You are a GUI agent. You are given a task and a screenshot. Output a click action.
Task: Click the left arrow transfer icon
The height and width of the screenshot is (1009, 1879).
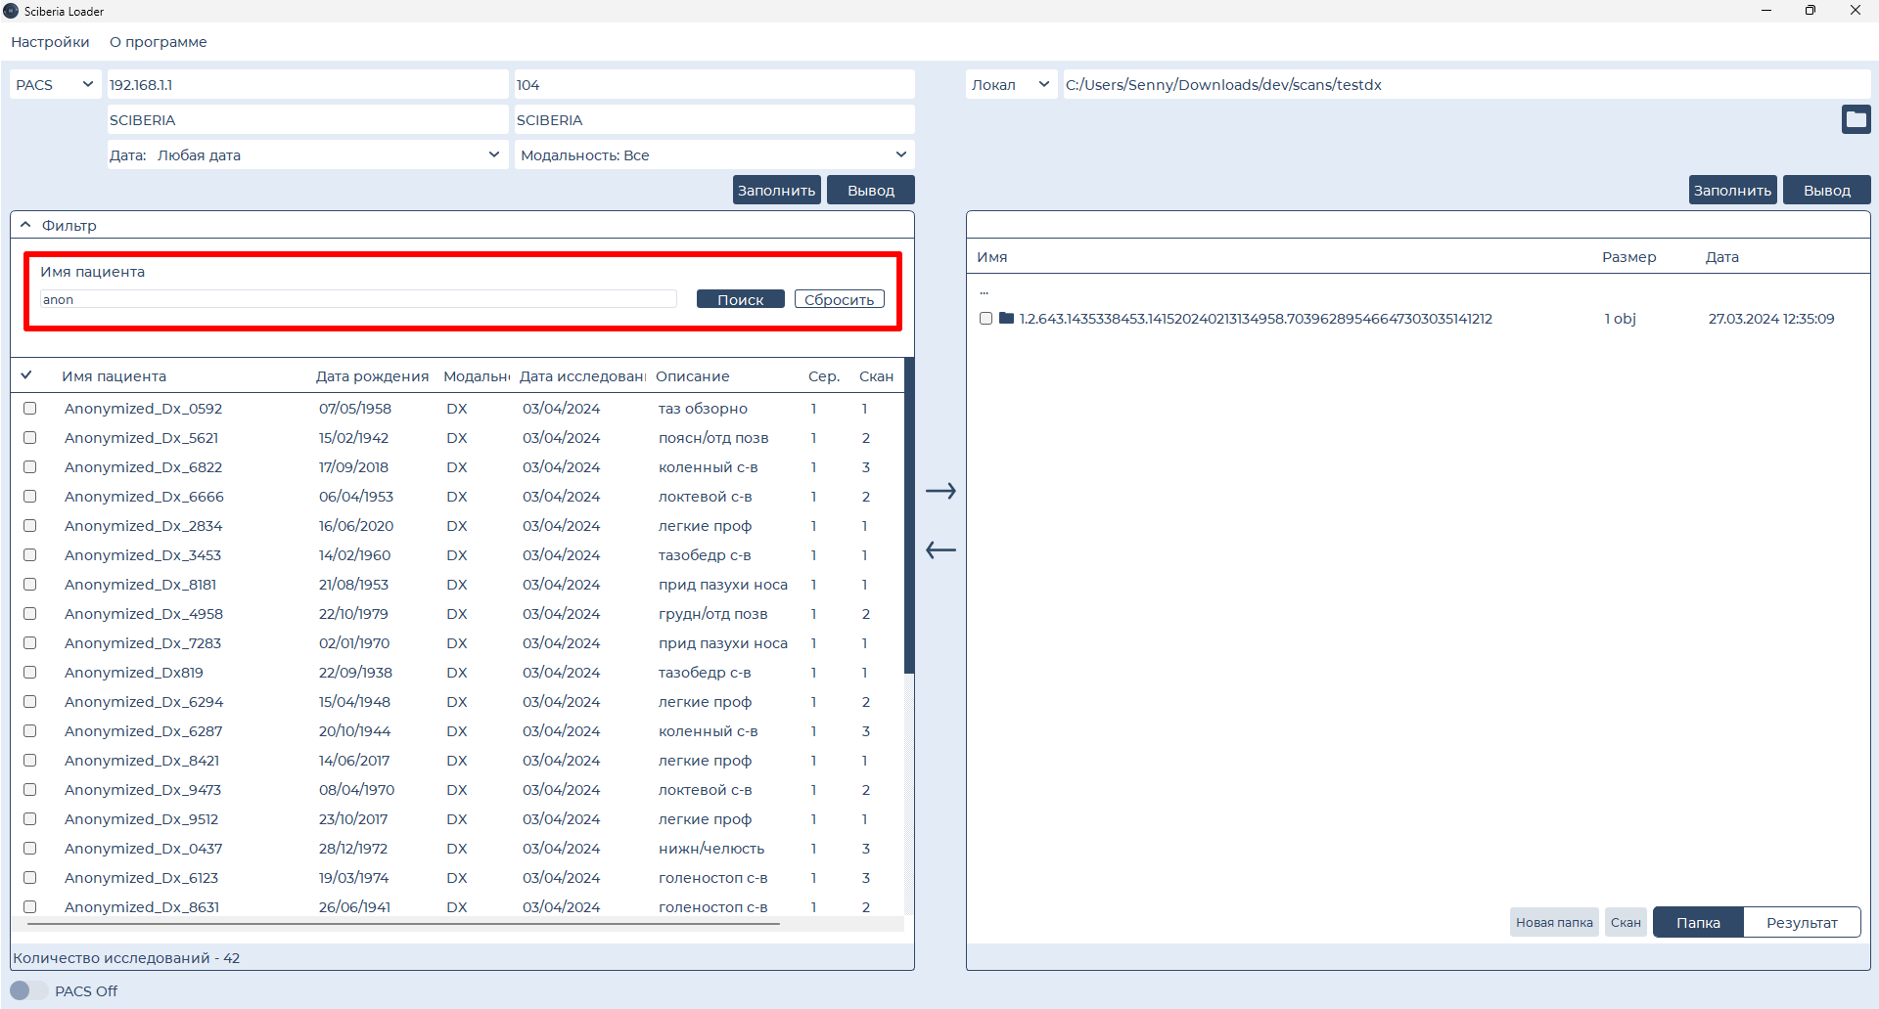coord(940,550)
